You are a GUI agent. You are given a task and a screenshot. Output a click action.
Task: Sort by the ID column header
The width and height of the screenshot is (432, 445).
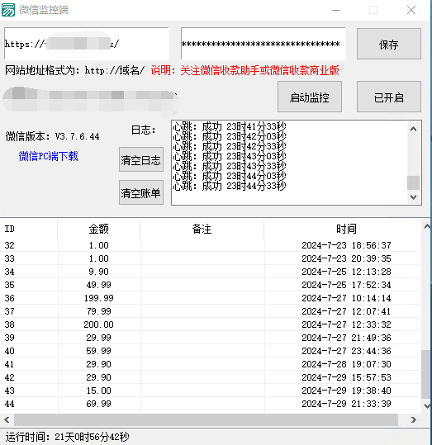29,229
